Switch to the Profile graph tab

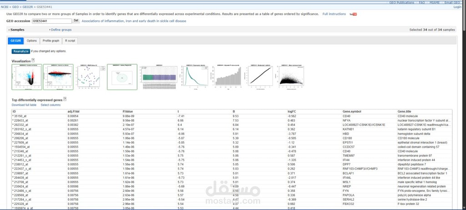pos(51,40)
